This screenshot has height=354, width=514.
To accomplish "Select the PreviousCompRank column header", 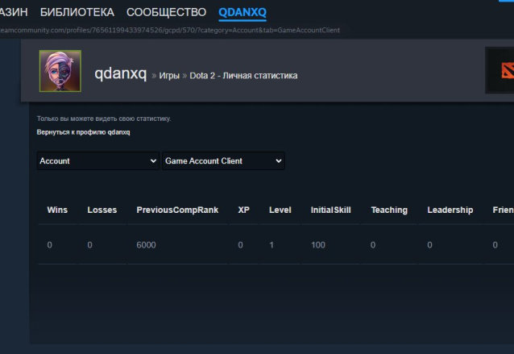I will point(177,210).
